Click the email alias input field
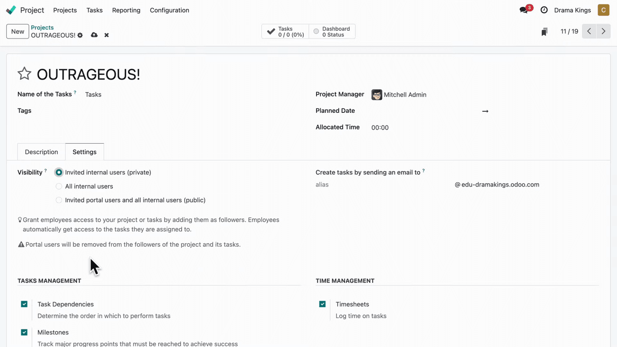 click(x=383, y=185)
